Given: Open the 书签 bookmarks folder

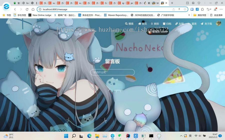Looking at the screenshot, I should coord(7,15).
